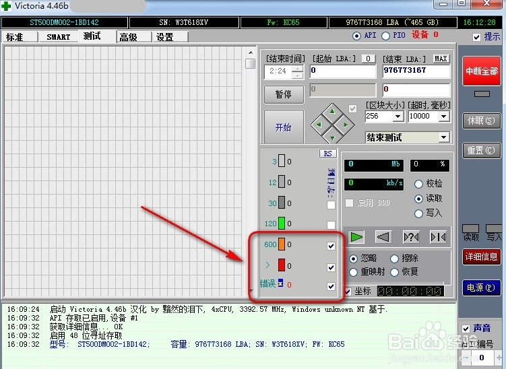
Task: Toggle the 提示 hints checkbox
Action: pyautogui.click(x=476, y=37)
